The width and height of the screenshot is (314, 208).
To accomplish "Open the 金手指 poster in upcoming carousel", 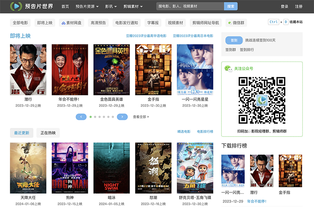I will (x=153, y=70).
